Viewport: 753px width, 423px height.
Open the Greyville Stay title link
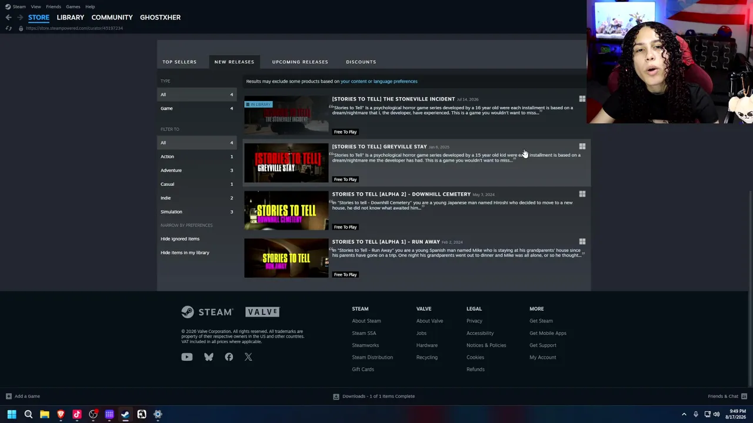pyautogui.click(x=379, y=146)
